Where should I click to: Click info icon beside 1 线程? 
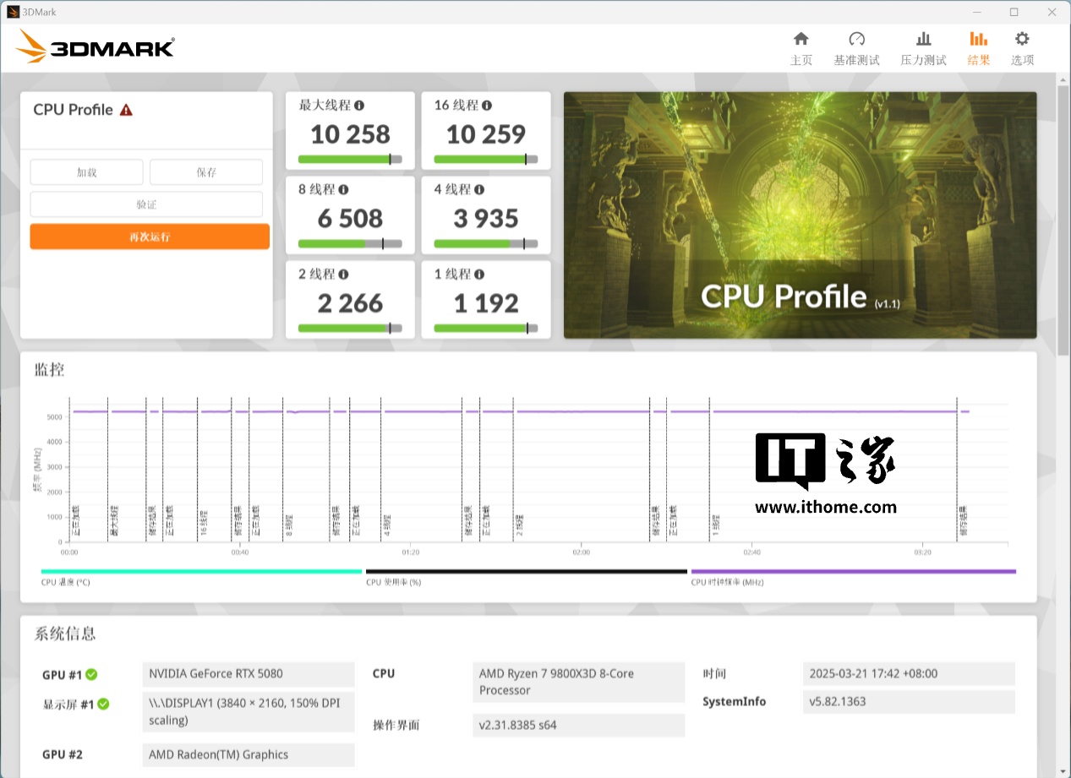479,275
